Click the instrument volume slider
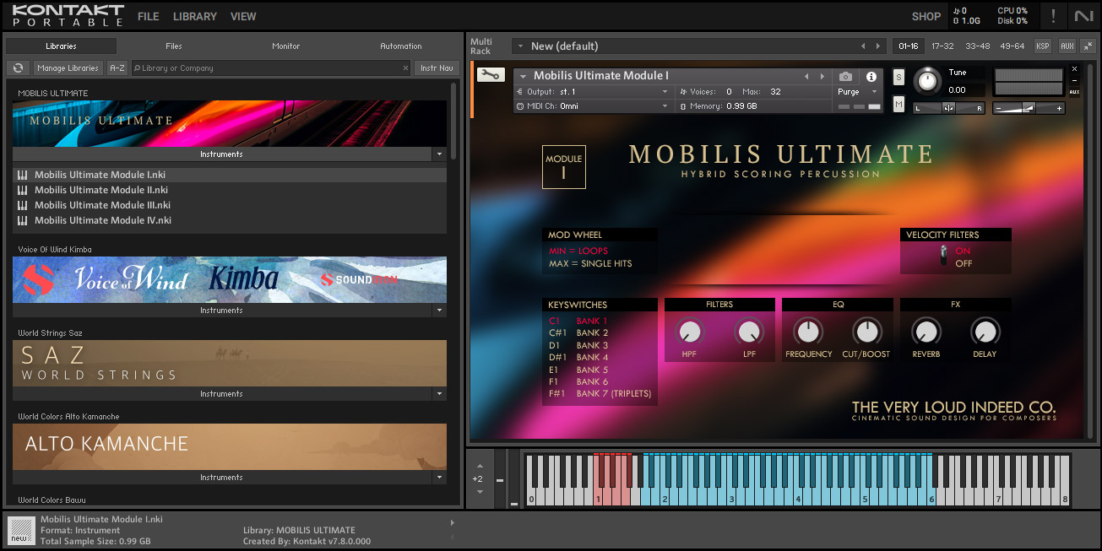1102x551 pixels. coord(1028,108)
